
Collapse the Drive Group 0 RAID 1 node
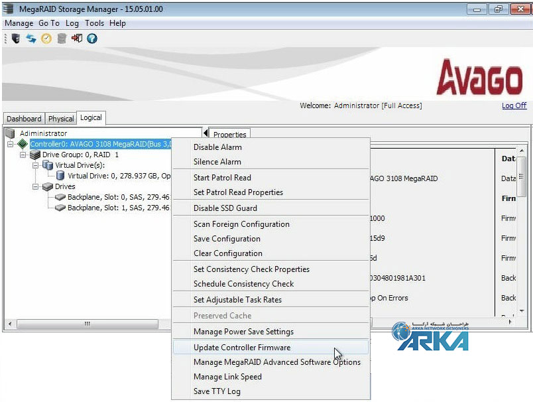(22, 154)
